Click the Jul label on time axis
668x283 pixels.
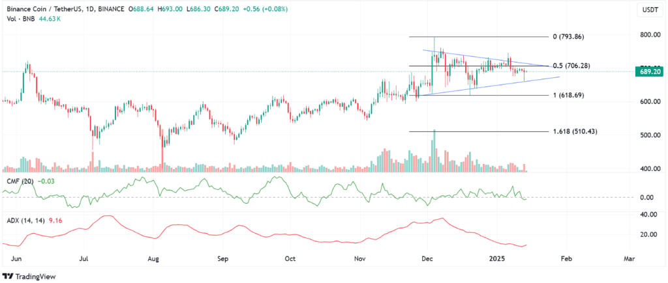(85, 258)
